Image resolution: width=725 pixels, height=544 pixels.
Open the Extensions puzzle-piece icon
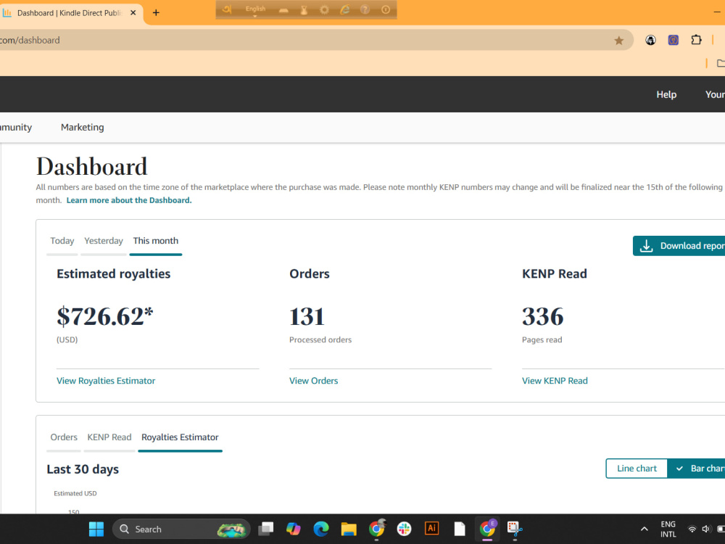[x=696, y=40]
